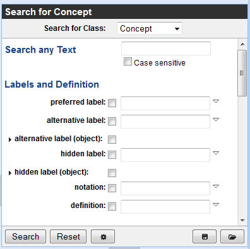Image resolution: width=250 pixels, height=249 pixels.
Task: Open definition options triangle
Action: 216,204
